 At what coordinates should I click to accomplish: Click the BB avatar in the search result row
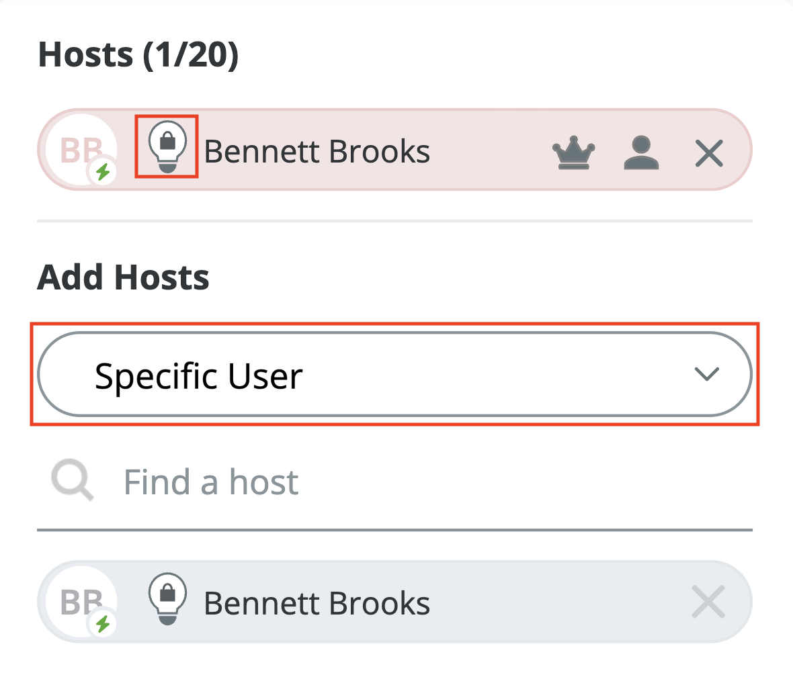click(79, 600)
